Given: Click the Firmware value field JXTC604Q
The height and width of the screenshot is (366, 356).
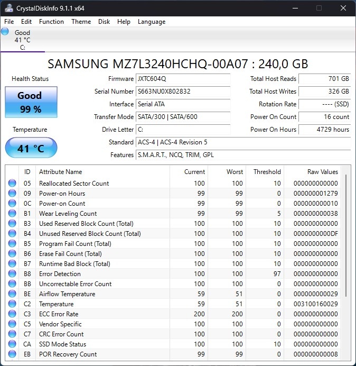Looking at the screenshot, I should 183,79.
